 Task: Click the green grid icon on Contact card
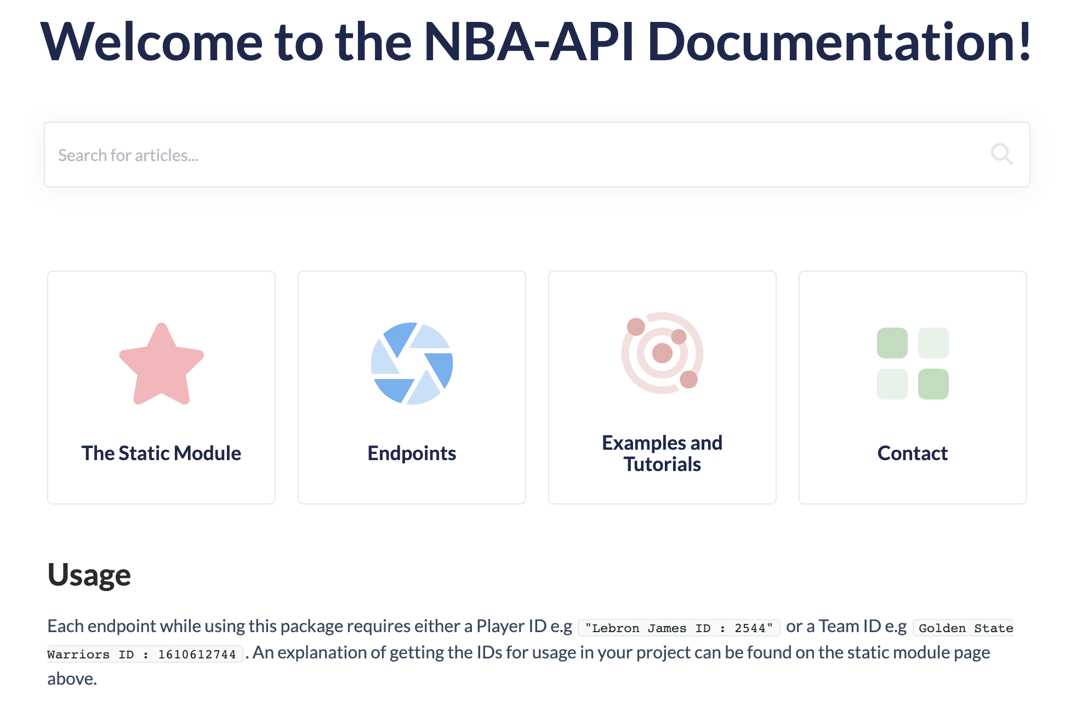(913, 362)
